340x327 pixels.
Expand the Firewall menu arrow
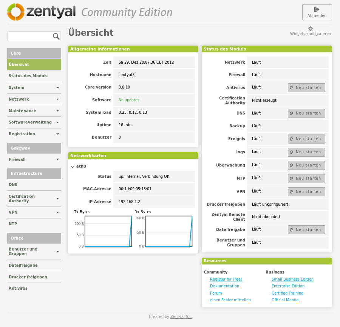pyautogui.click(x=58, y=159)
